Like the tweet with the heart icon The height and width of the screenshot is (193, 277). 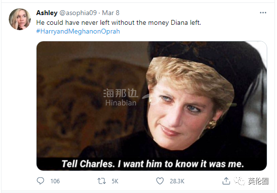click(x=160, y=181)
